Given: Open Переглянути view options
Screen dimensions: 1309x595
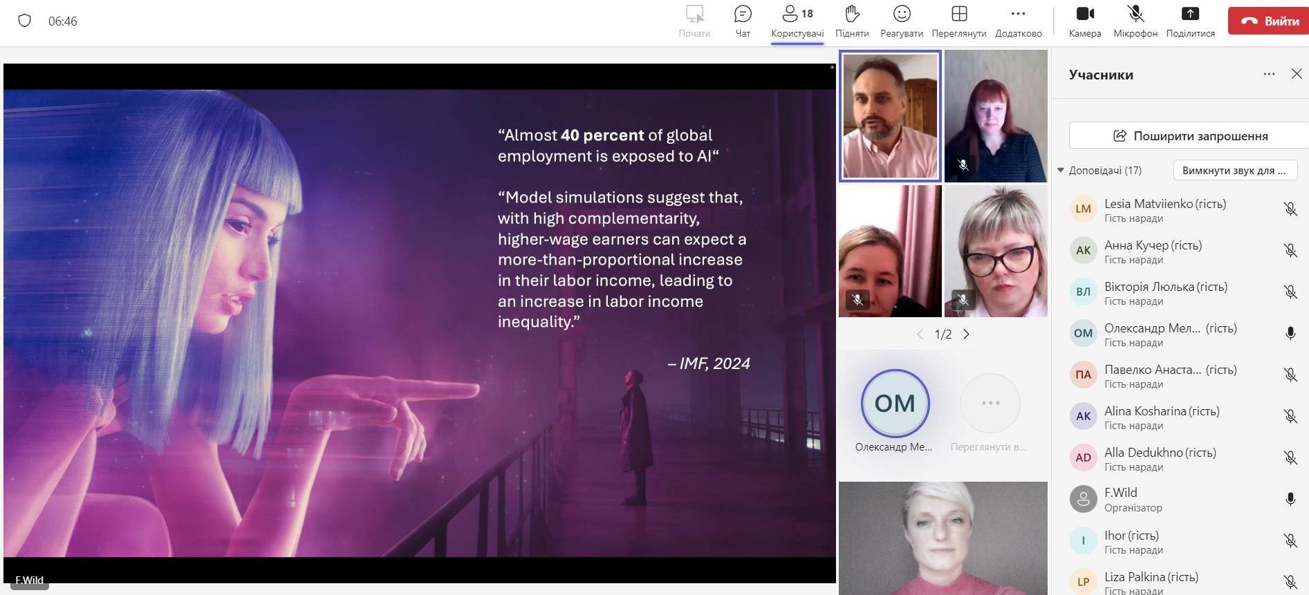Looking at the screenshot, I should coord(959,21).
